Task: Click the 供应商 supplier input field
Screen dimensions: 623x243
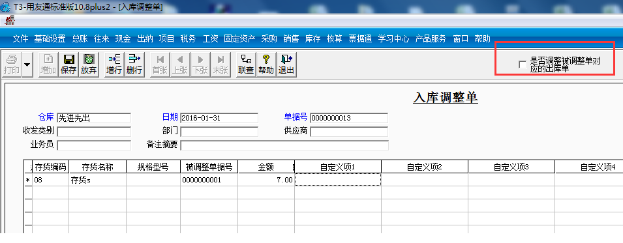Action: pos(349,132)
